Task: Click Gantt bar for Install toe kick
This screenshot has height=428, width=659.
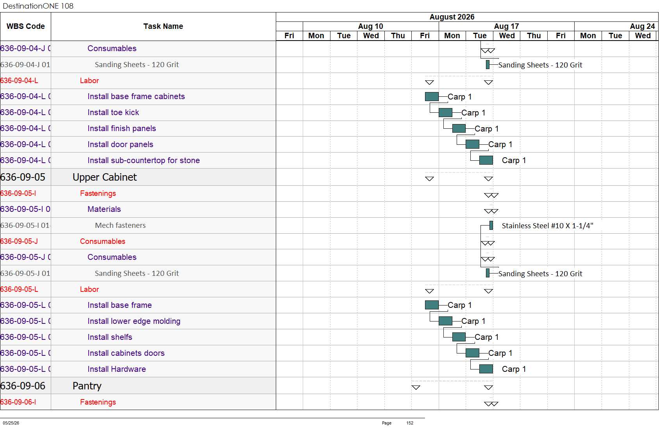Action: [x=445, y=113]
